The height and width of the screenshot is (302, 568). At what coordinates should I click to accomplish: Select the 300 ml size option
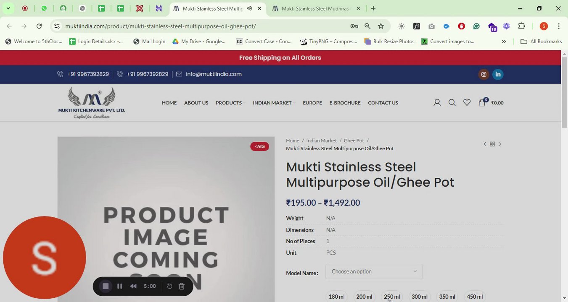pos(420,297)
